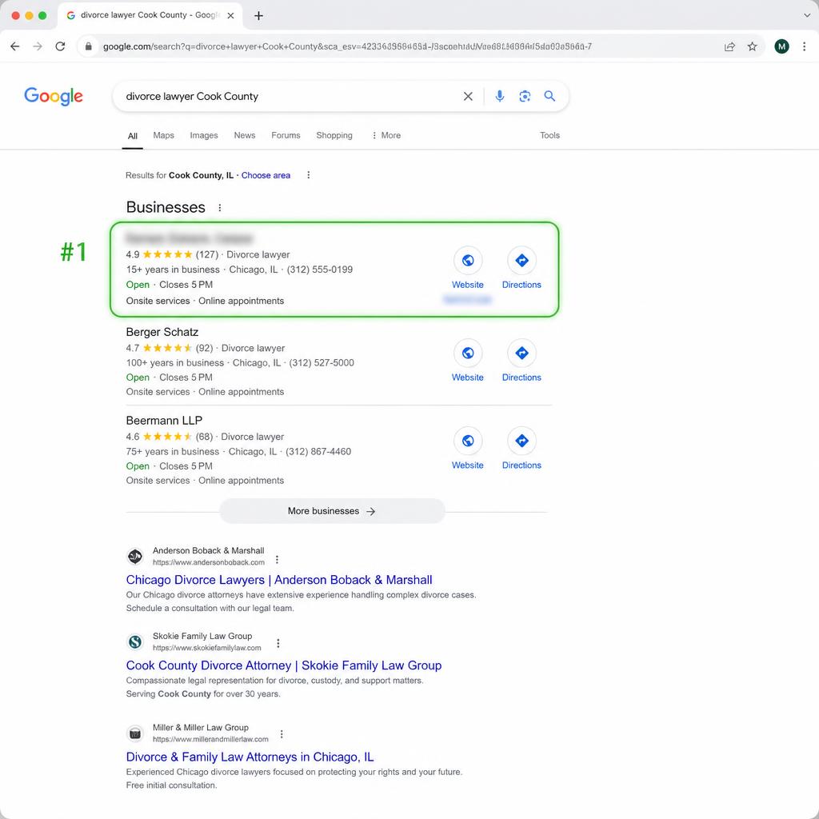Click into the search input field
Viewport: 819px width, 819px height.
[290, 96]
